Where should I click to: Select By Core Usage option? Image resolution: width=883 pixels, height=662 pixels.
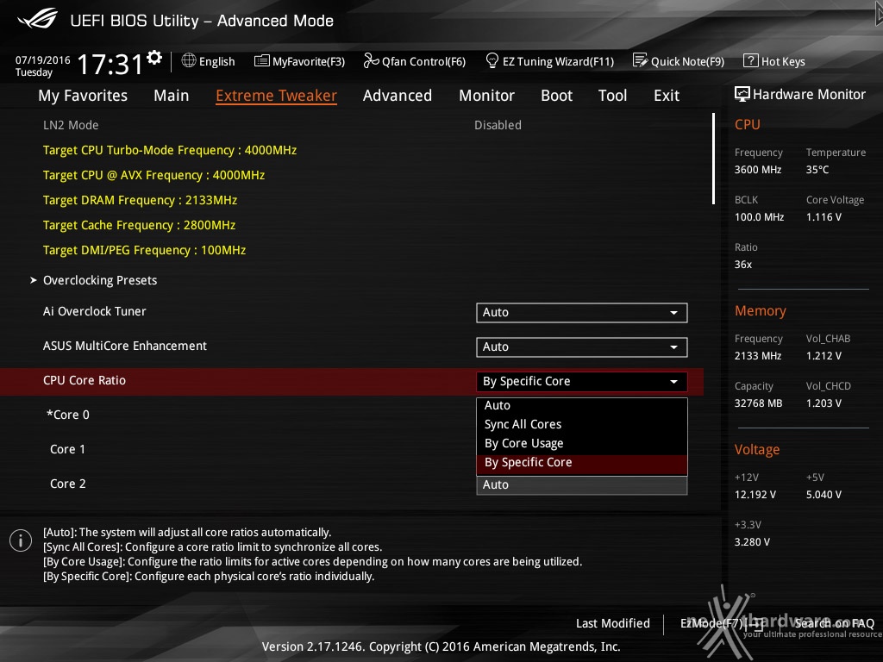pyautogui.click(x=582, y=444)
